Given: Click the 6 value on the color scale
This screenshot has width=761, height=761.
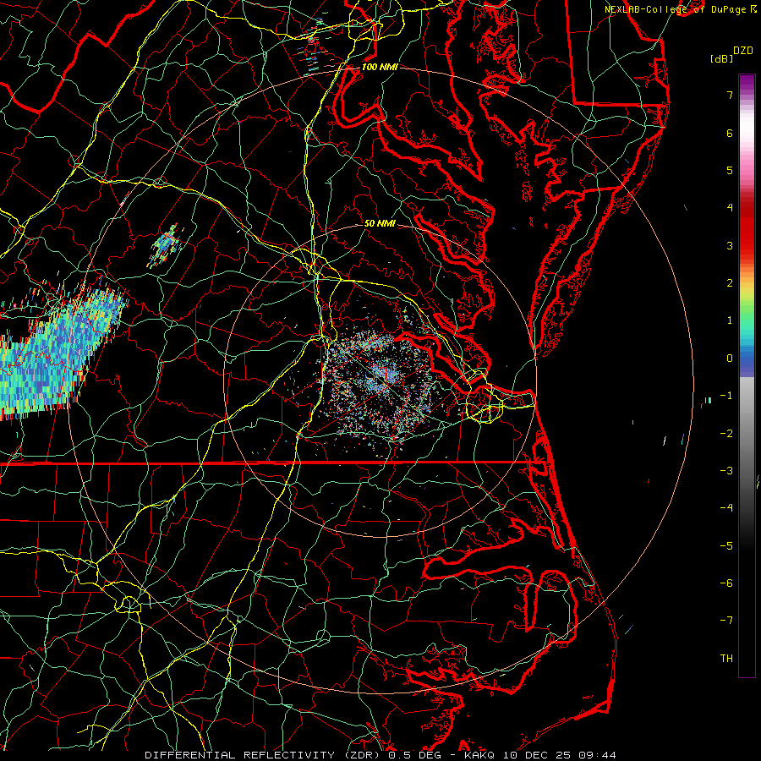Looking at the screenshot, I should 730,133.
